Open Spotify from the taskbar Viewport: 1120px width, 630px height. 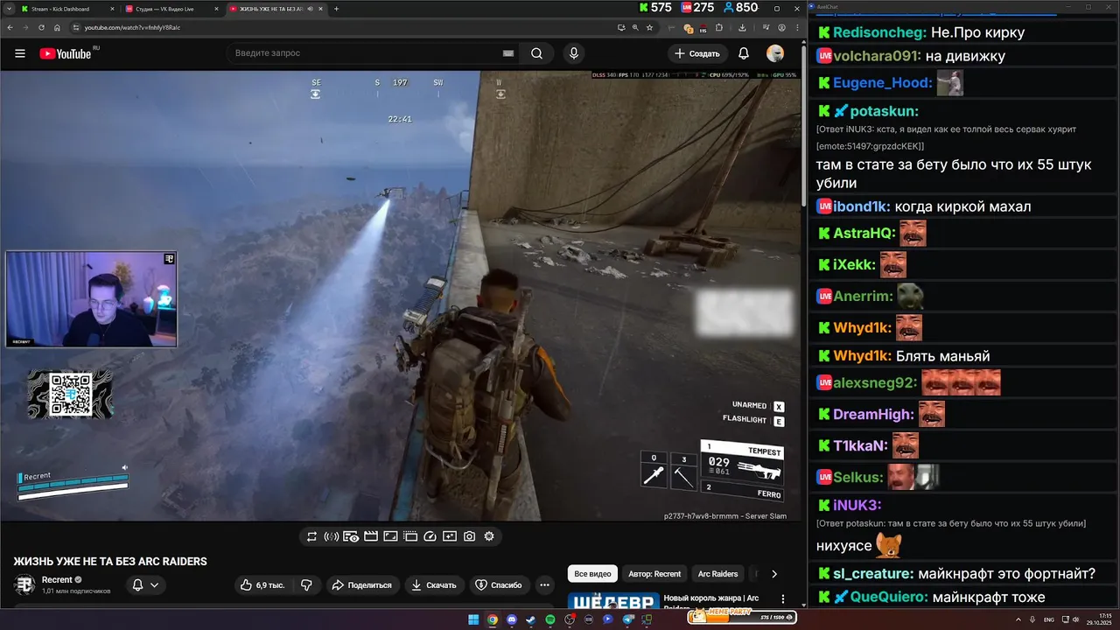pyautogui.click(x=550, y=619)
